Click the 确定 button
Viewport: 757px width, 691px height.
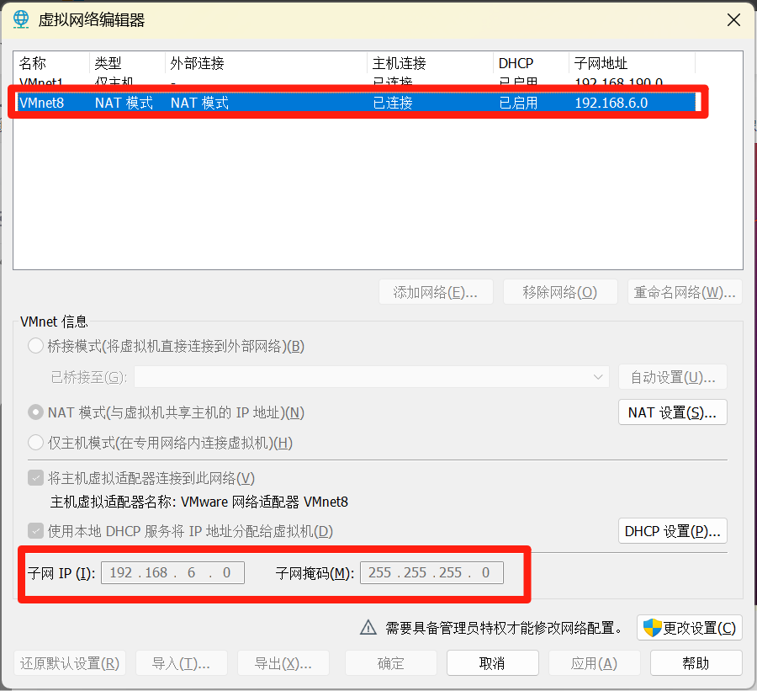[390, 663]
